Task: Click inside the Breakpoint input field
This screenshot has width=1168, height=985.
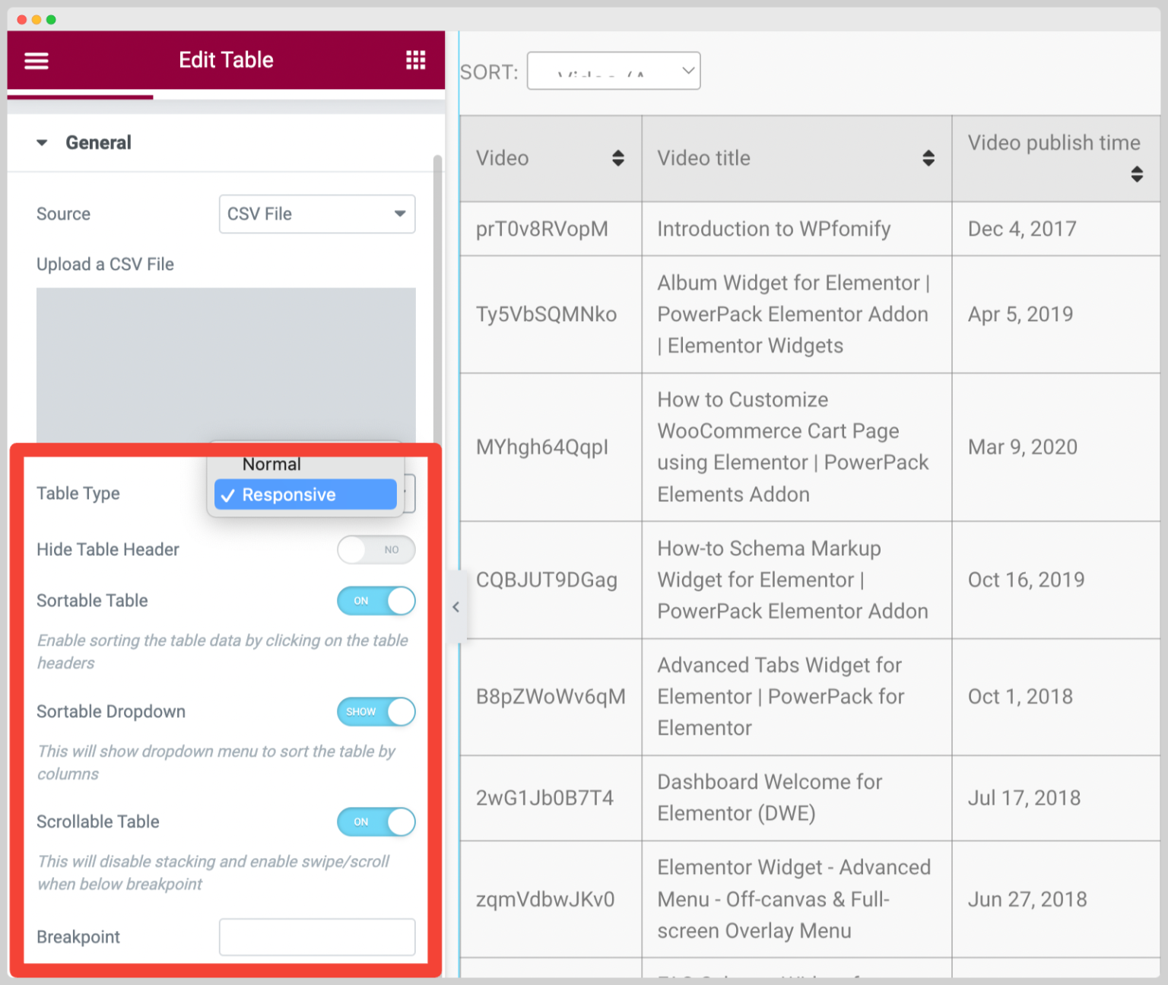Action: click(316, 936)
